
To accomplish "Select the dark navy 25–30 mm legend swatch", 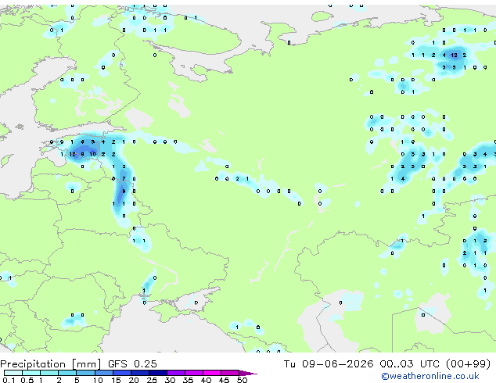I will [158, 373].
